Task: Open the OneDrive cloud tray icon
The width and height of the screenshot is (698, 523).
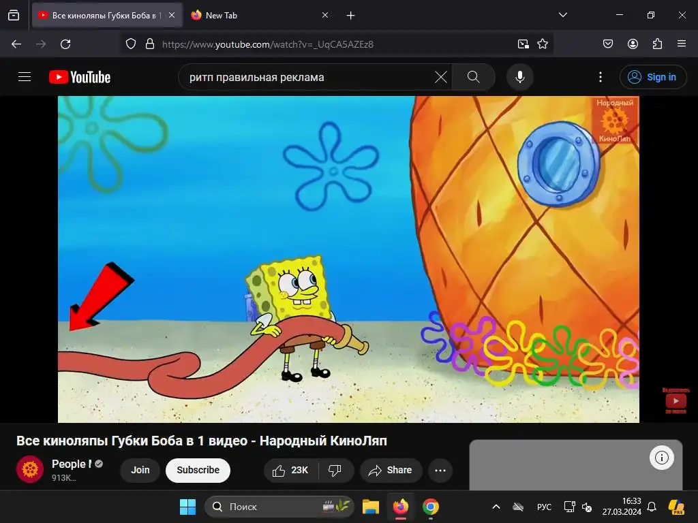Action: click(518, 507)
